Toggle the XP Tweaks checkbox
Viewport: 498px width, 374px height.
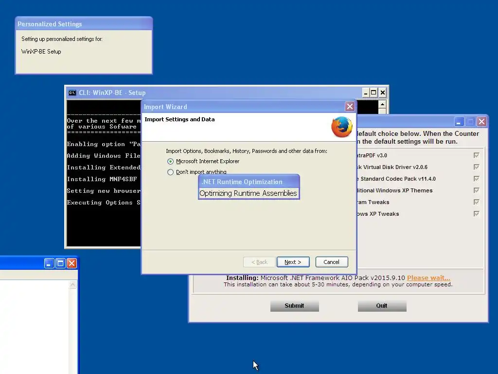(x=476, y=214)
